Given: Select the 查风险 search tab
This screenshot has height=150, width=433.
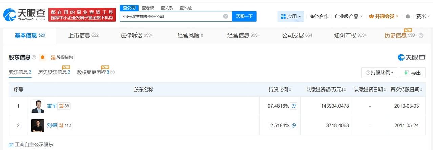Looking at the screenshot, I should coord(185,8).
